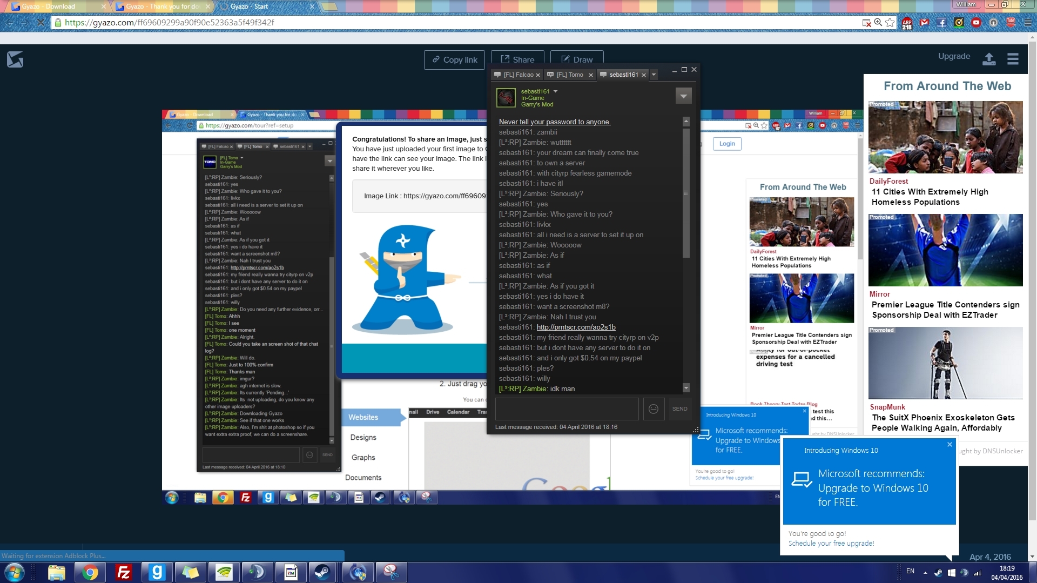Open the Snipping Tool on the taskbar
The width and height of the screenshot is (1037, 583).
coord(391,572)
